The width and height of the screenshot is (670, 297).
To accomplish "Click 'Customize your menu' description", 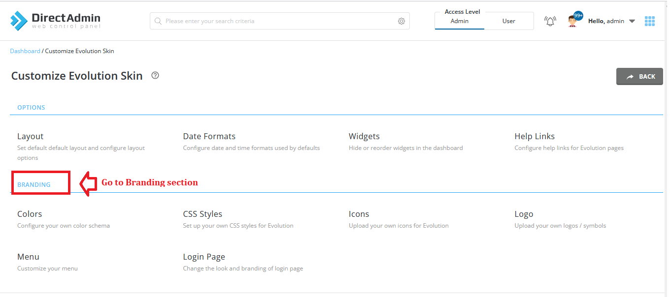I will click(x=47, y=268).
